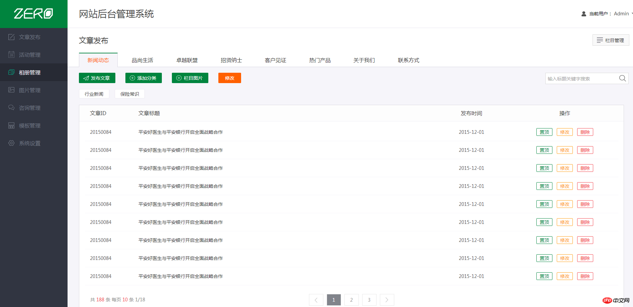The image size is (633, 307).
Task: Go to previous page arrow
Action: click(x=316, y=300)
